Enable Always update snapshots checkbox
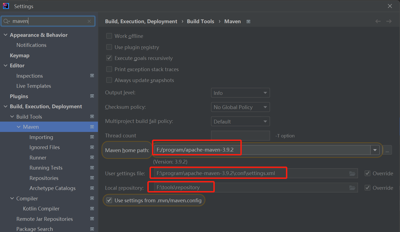Screen dimensions: 400x232 coord(109,80)
